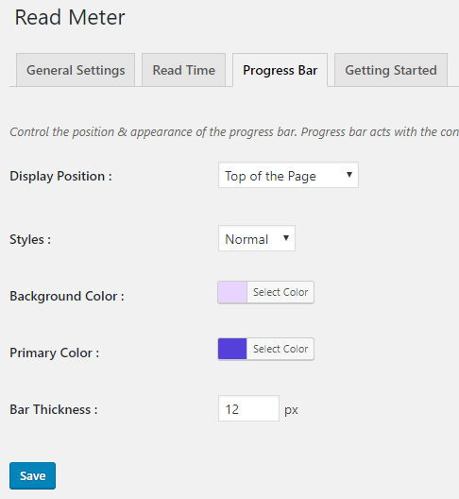Viewport: 459px width, 499px height.
Task: Focus the Bar Thickness input field
Action: [248, 408]
